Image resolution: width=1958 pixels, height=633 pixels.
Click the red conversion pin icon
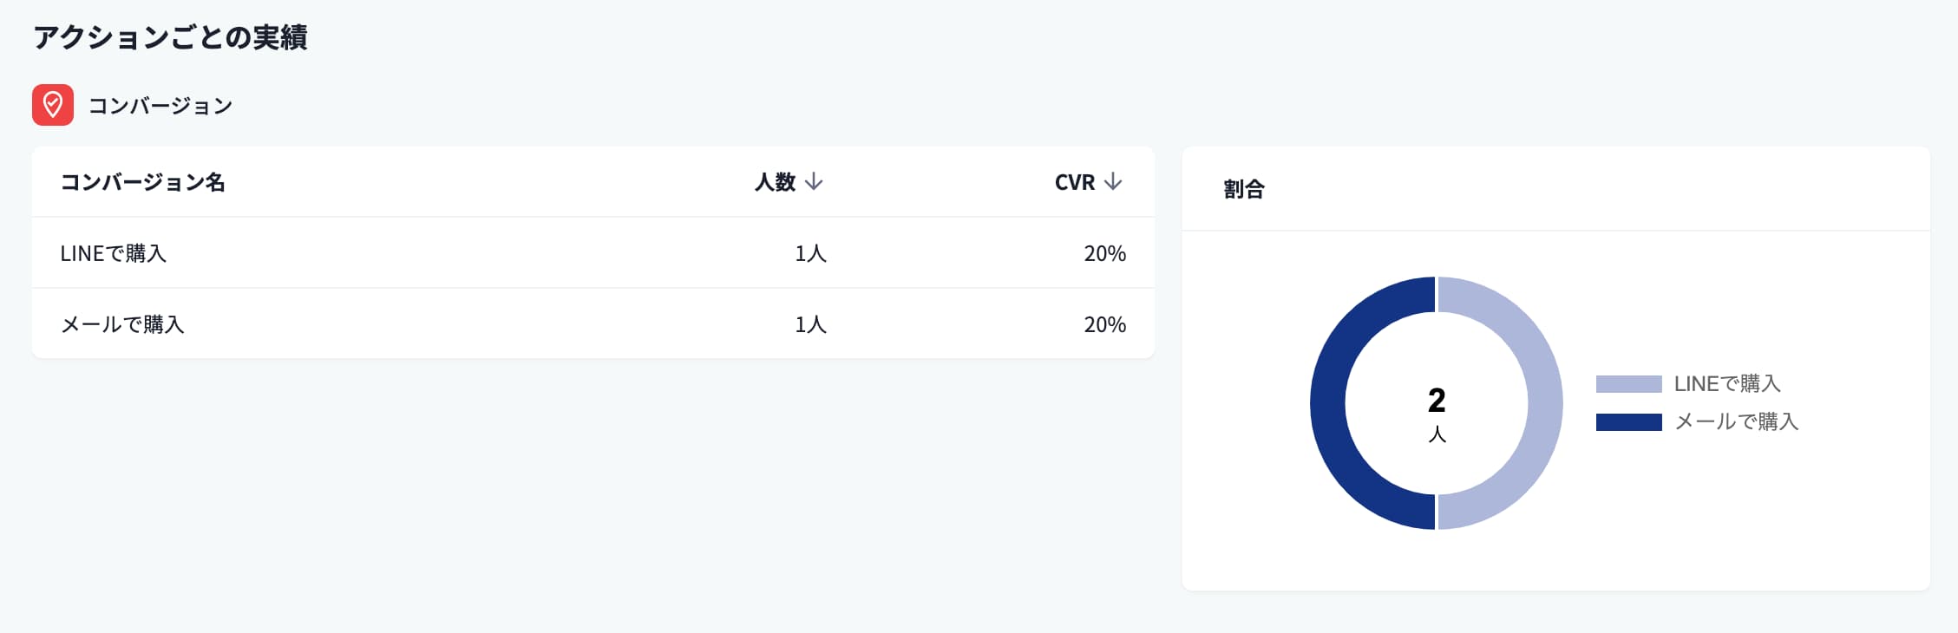click(53, 105)
